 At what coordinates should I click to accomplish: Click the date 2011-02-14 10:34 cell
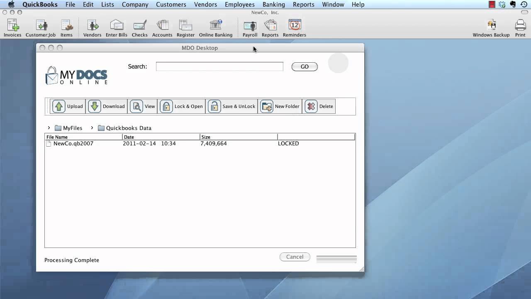[x=149, y=144]
